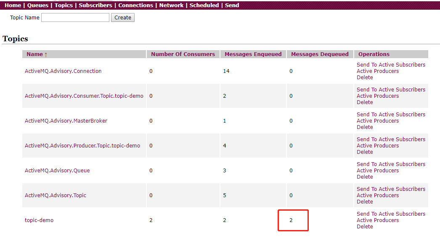Viewport: 440px width, 241px height.
Task: Delete the topic-demo topic
Action: coord(365,227)
